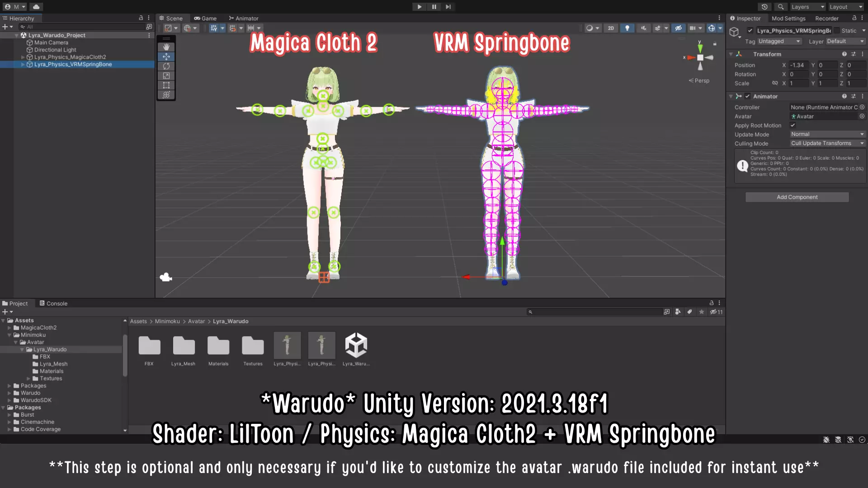
Task: Click the favorites star in Project toolbar
Action: point(702,312)
